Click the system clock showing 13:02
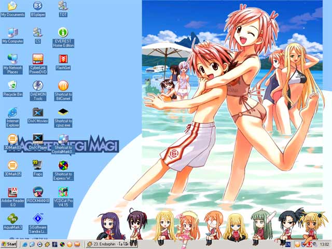The width and height of the screenshot is (332, 249). tap(324, 244)
